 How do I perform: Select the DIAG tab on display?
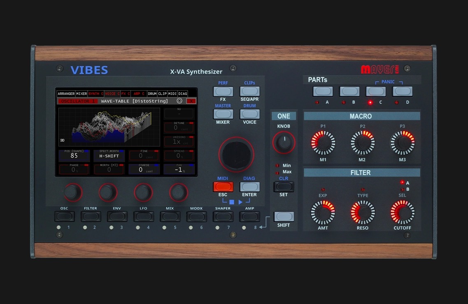(183, 94)
